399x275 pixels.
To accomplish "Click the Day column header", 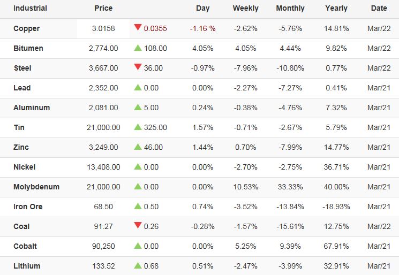I will point(203,9).
